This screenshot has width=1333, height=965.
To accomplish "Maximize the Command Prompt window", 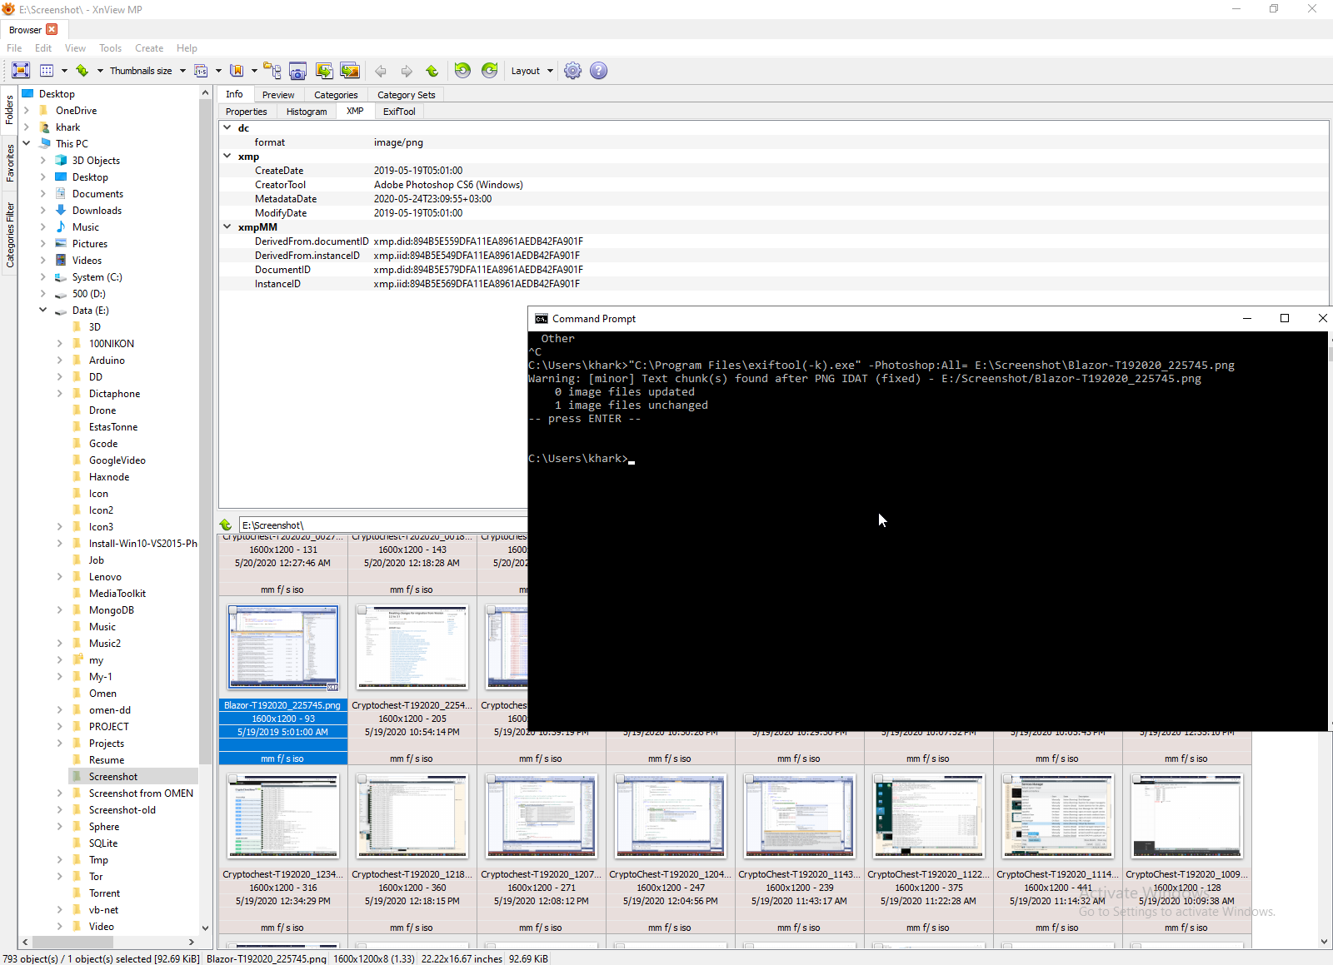I will [1285, 318].
